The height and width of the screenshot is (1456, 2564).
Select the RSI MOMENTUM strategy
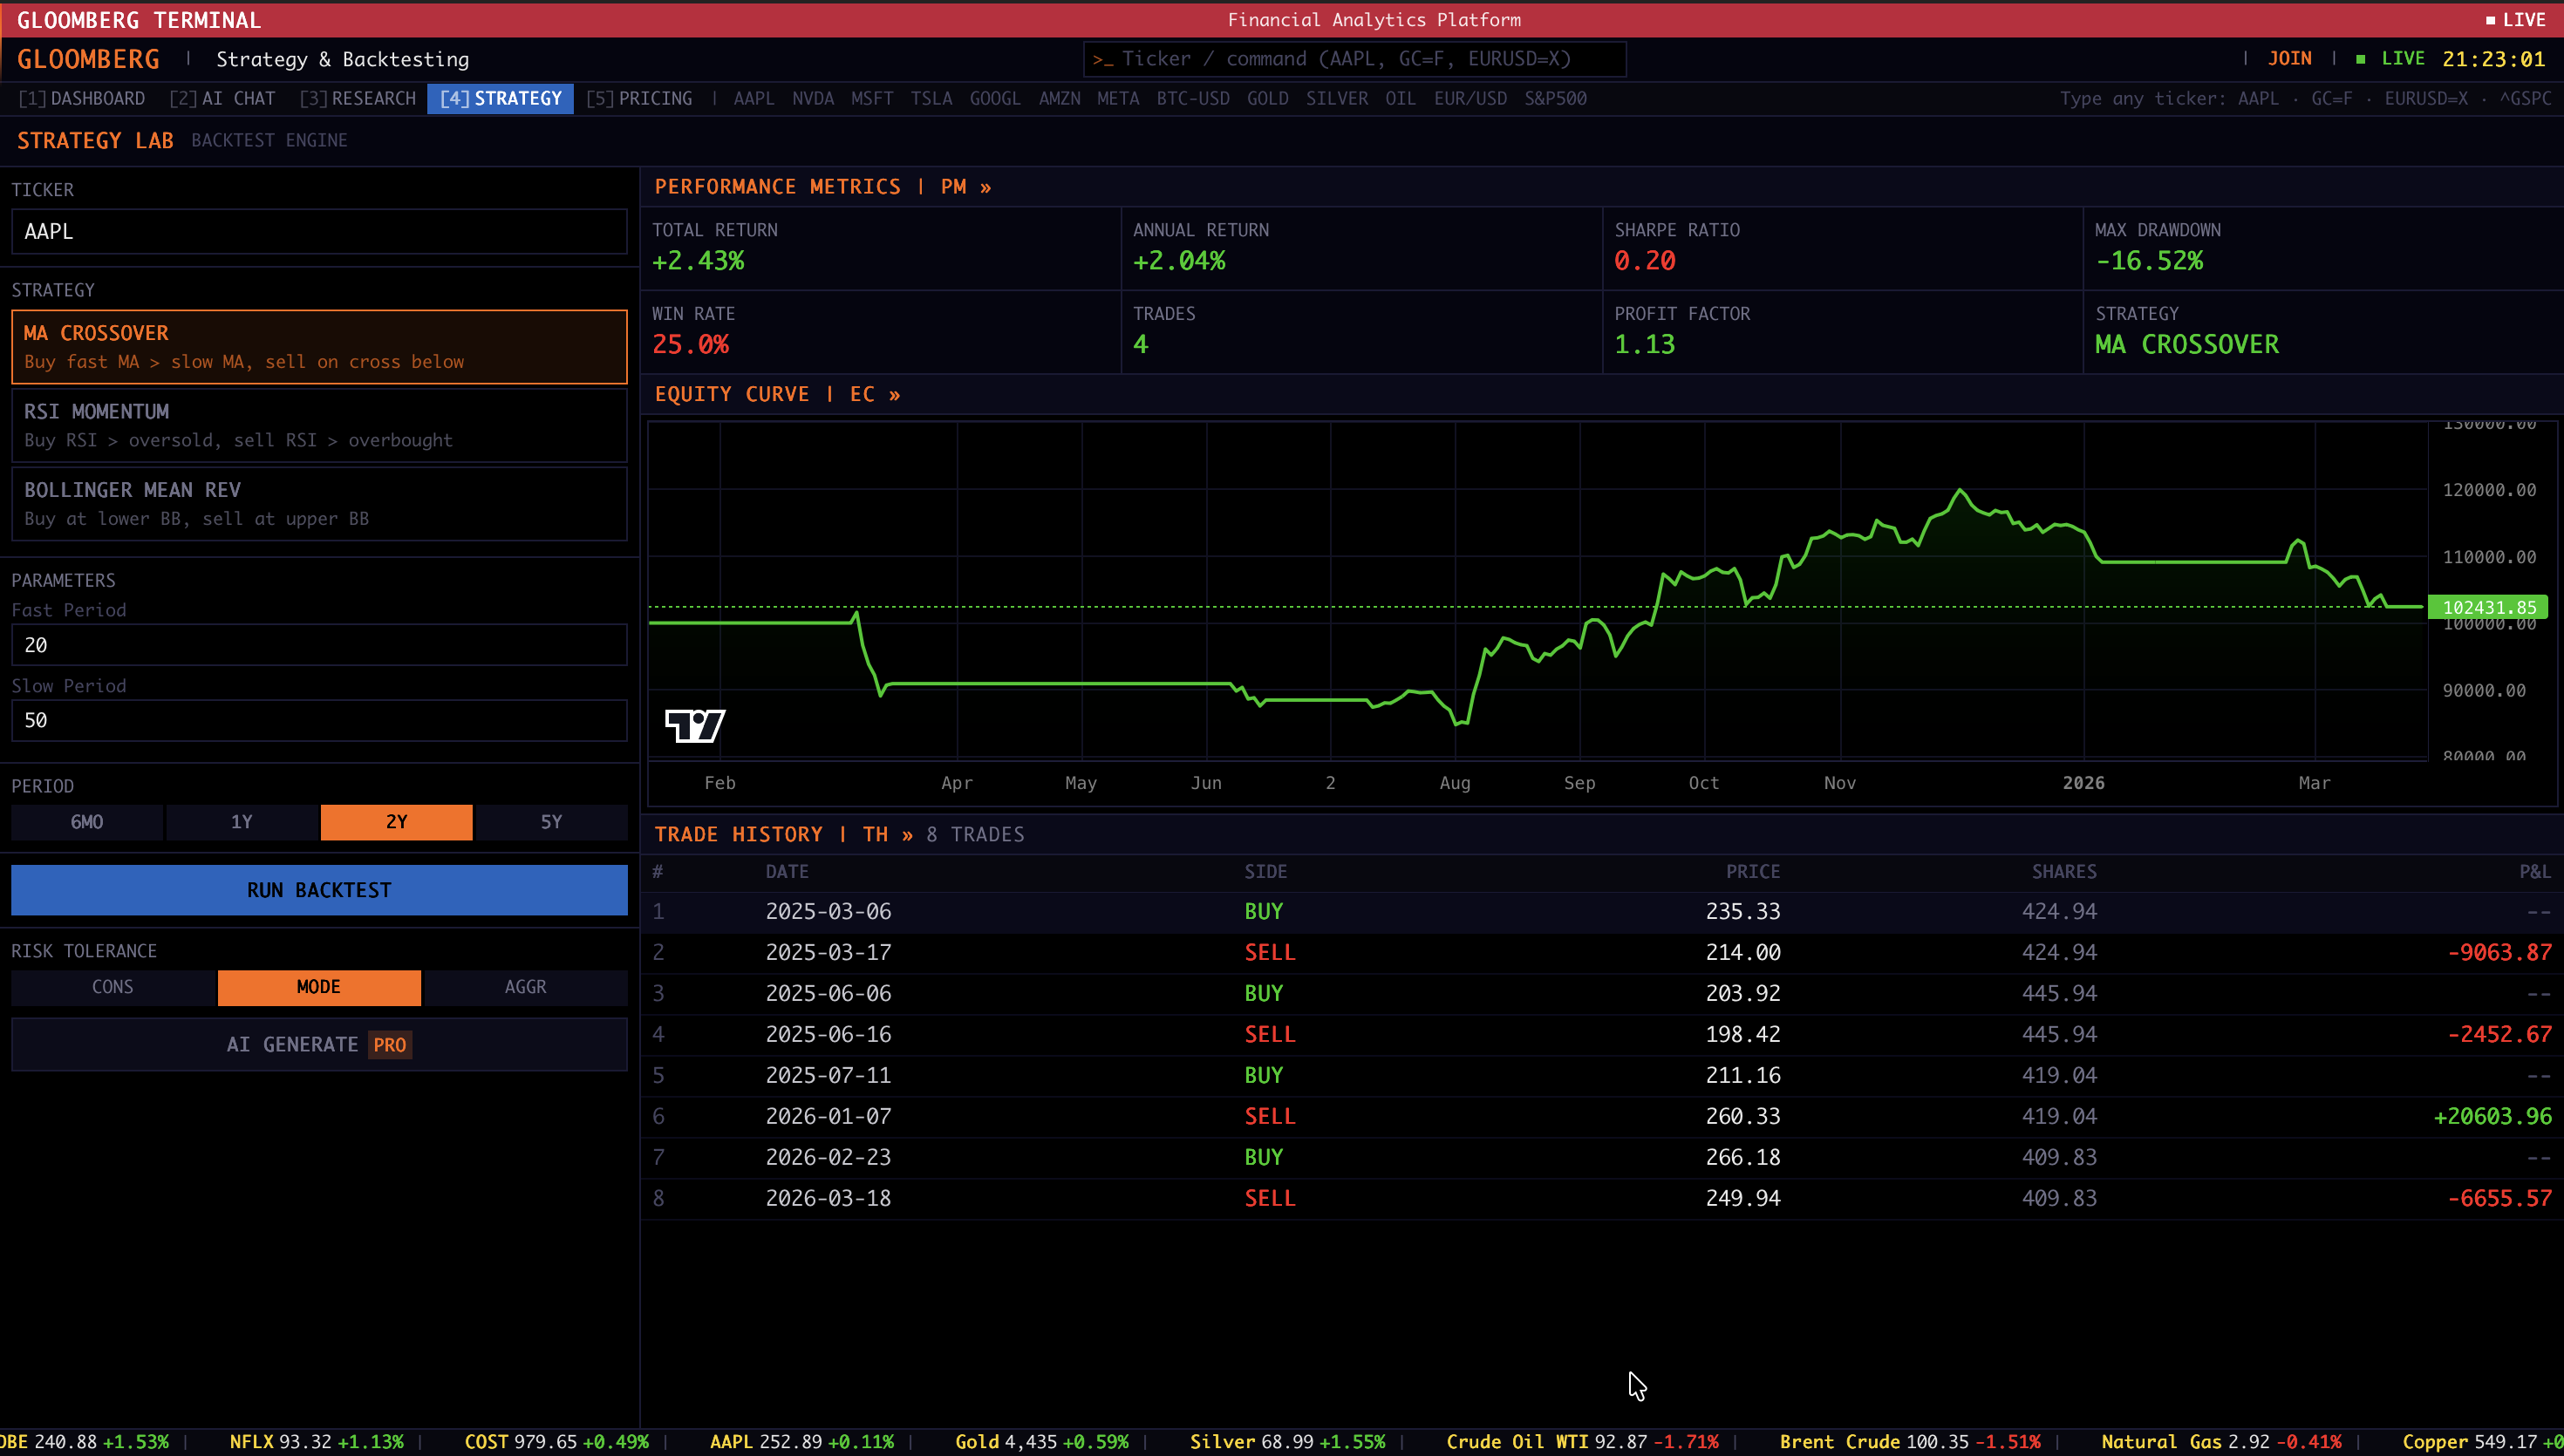pos(319,425)
